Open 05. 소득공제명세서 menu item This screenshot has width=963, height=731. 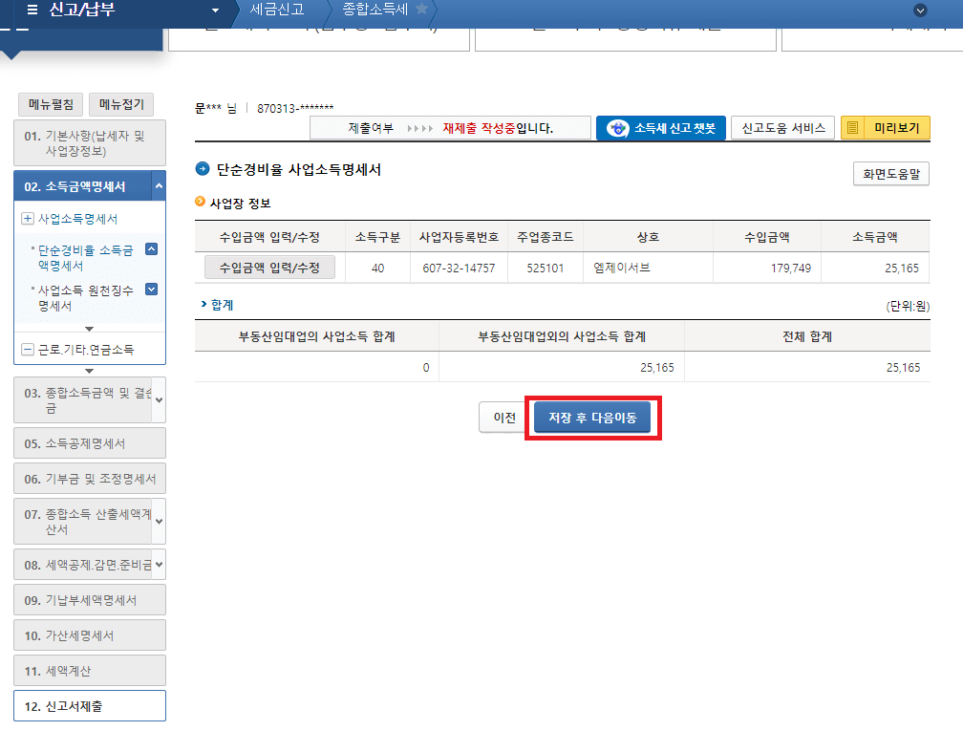(x=90, y=443)
